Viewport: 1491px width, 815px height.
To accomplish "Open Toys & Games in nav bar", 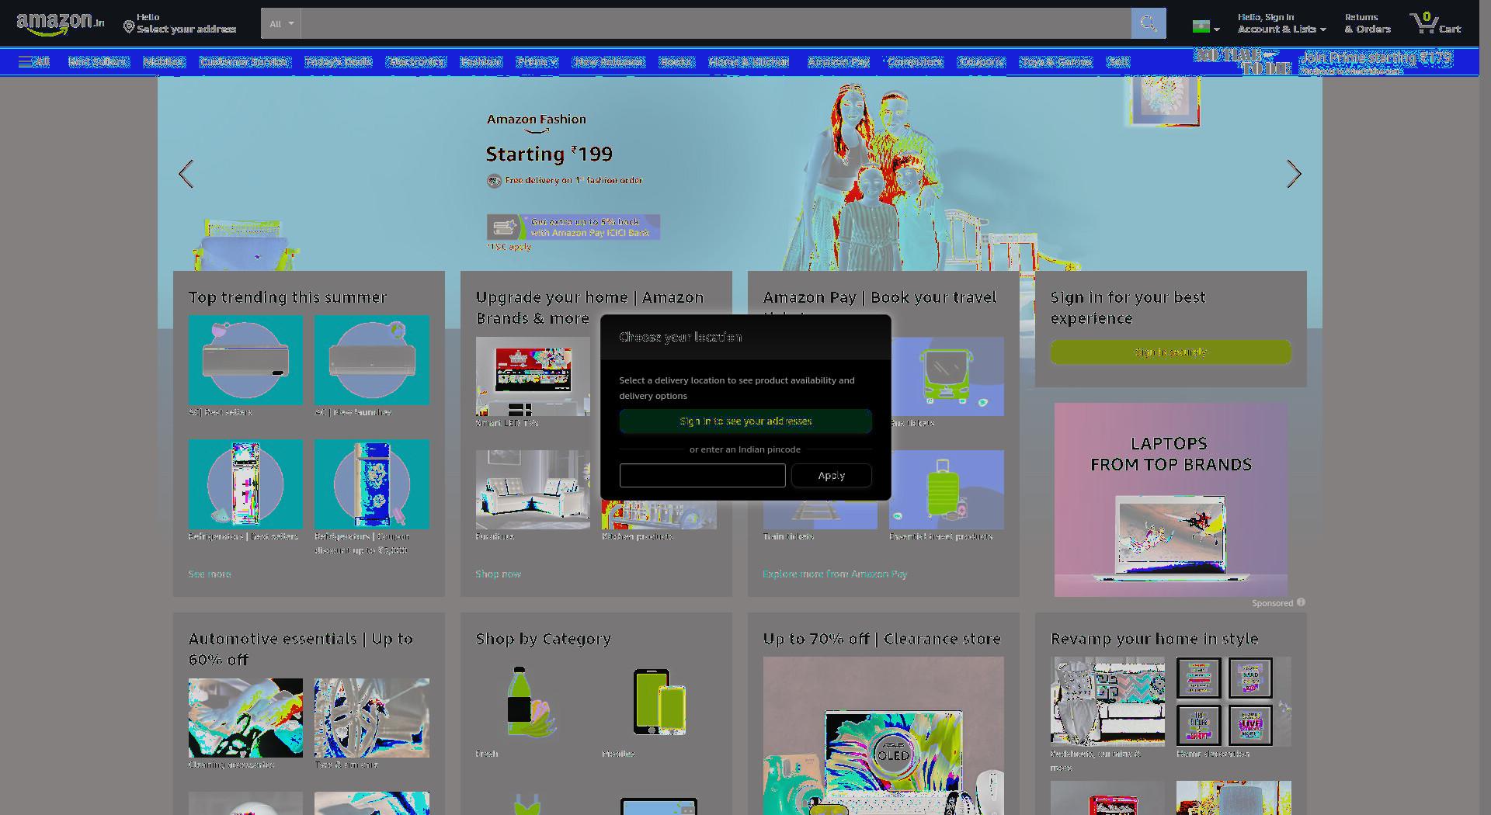I will [x=1055, y=61].
